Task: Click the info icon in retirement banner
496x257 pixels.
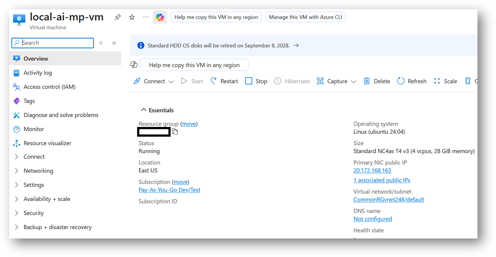Action: (141, 45)
